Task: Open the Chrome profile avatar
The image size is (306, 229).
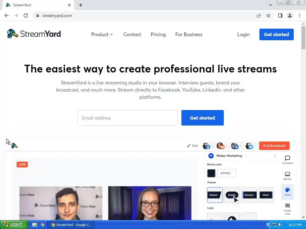Action: coord(290,16)
